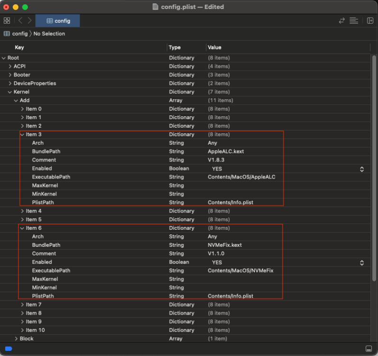Screen dimensions: 378x356
Task: Select the Item 5 row
Action: click(x=185, y=219)
